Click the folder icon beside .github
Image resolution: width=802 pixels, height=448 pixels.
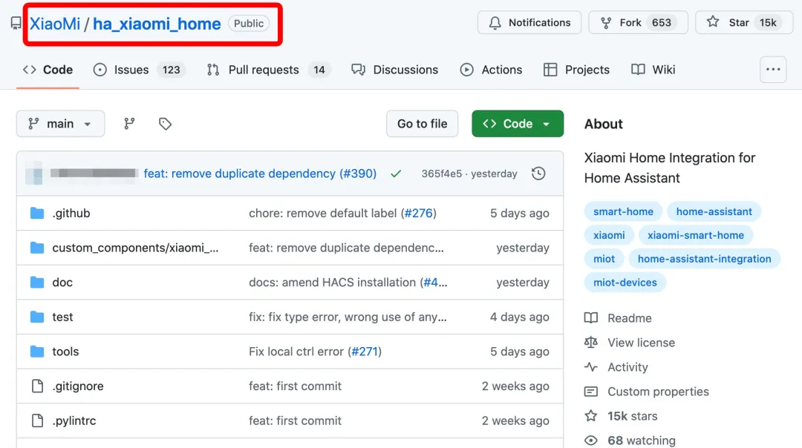click(x=37, y=213)
